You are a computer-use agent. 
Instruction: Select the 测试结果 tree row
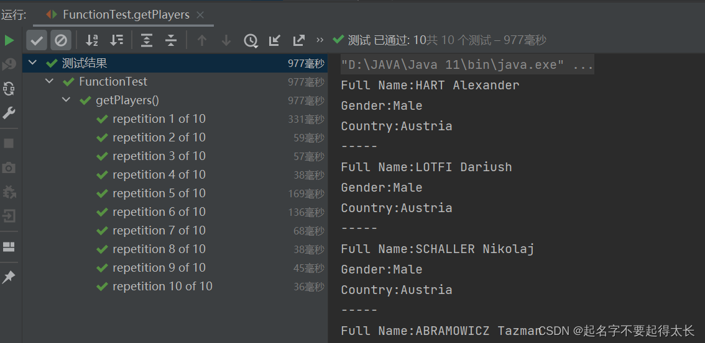175,63
